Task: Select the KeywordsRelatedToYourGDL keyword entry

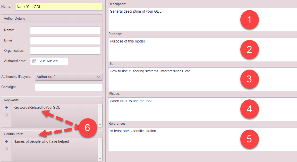Action: tap(37, 107)
